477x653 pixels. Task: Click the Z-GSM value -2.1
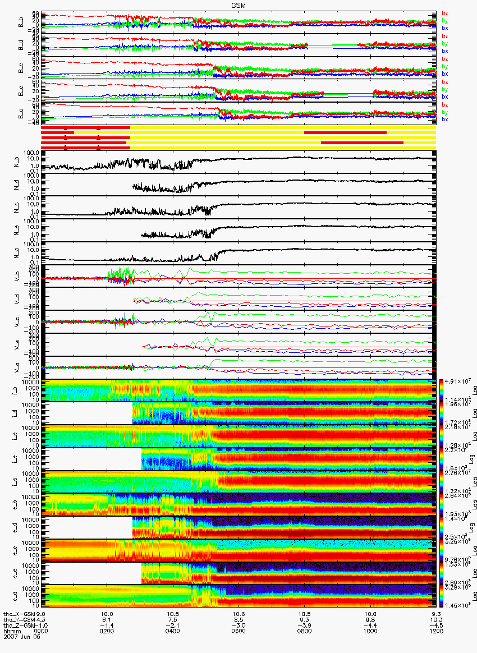pyautogui.click(x=172, y=626)
